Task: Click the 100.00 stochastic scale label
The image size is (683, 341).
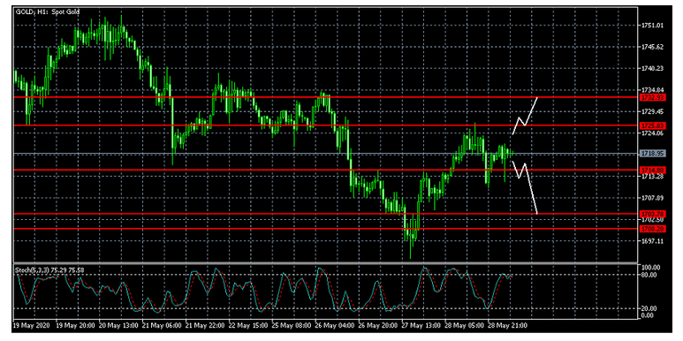Action: [651, 267]
